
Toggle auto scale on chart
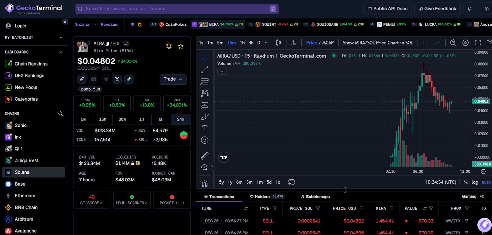click(486, 182)
